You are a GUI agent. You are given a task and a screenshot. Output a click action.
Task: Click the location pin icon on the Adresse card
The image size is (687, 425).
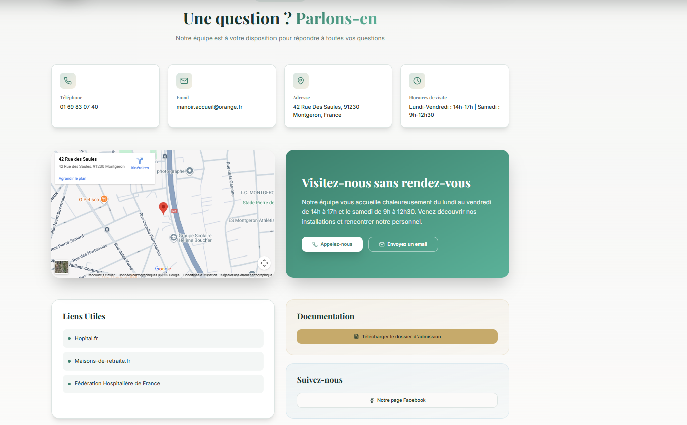pyautogui.click(x=300, y=80)
